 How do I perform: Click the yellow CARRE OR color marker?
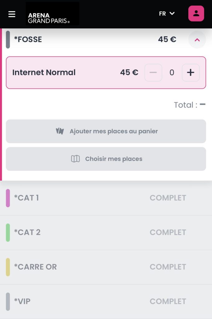[x=8, y=267]
